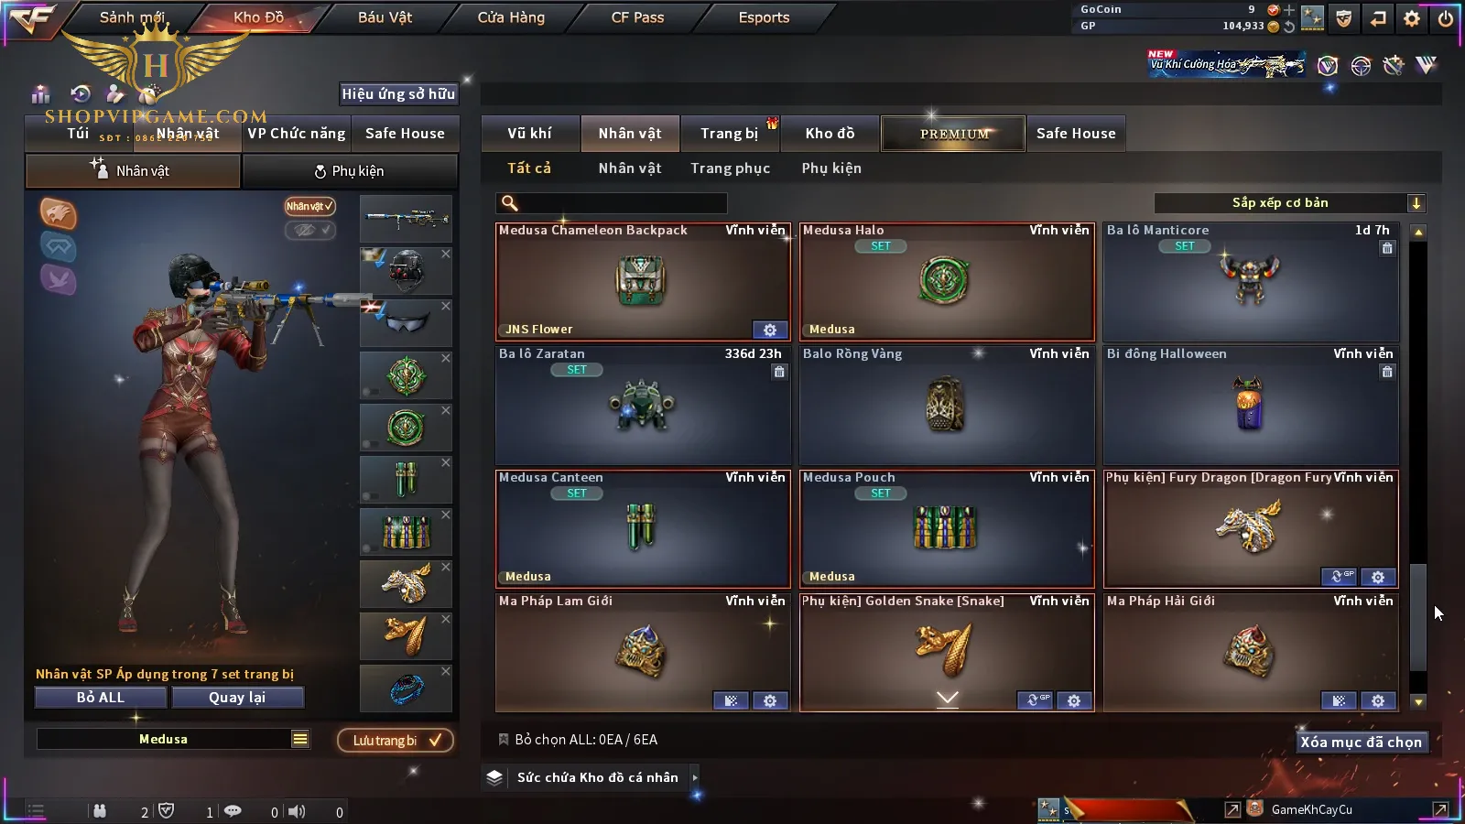The image size is (1465, 824).
Task: Click the Lưu trang bị button
Action: [396, 740]
